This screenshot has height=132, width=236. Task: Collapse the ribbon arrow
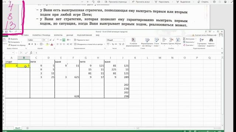(x=222, y=48)
